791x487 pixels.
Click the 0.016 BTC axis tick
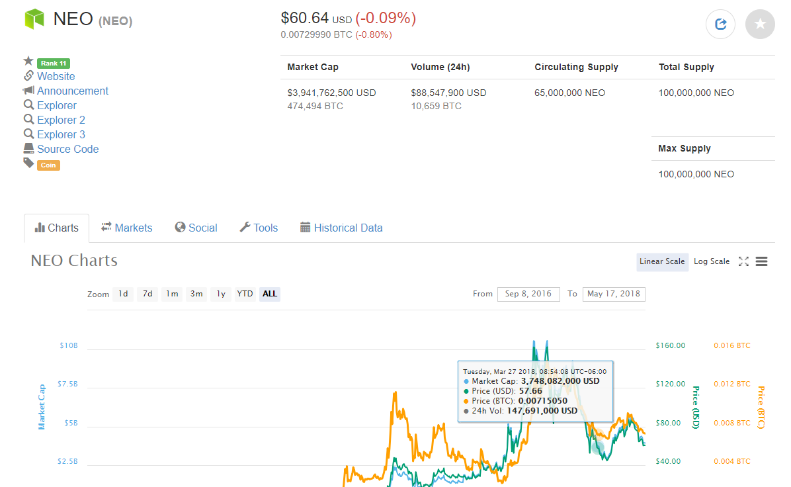tap(732, 345)
